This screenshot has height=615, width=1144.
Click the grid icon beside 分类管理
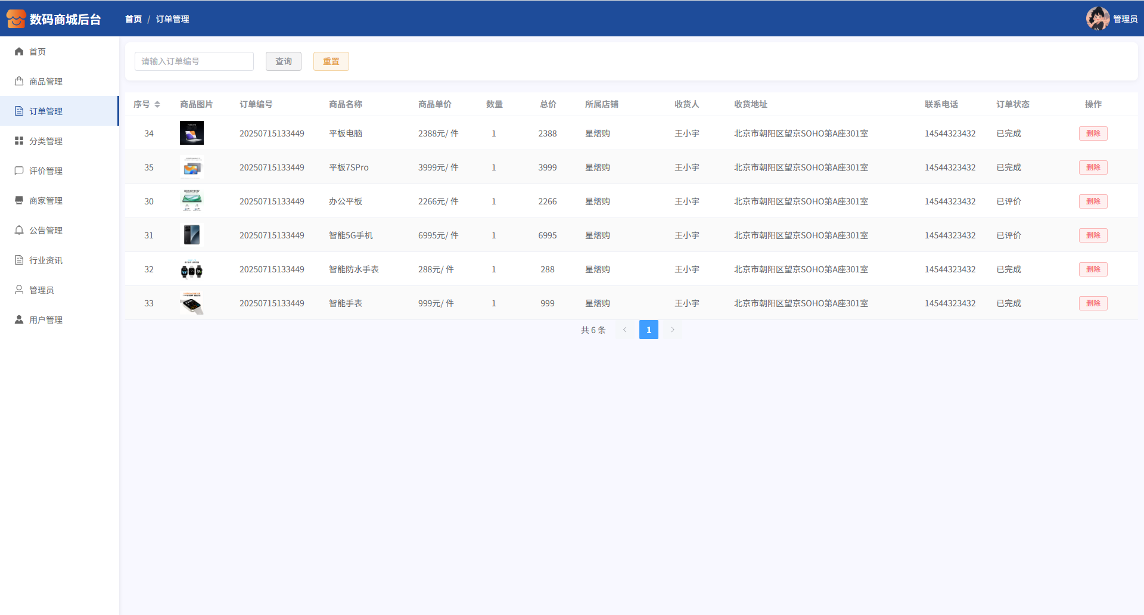pos(19,141)
